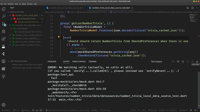Expand the get_random_number_trivia test node
This screenshot has height=112, width=200.
(10, 45)
